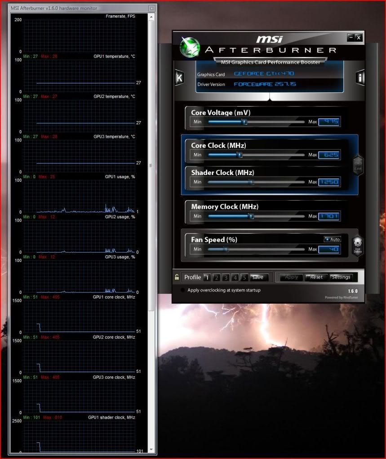Open the info i panel
This screenshot has width=386, height=459.
(359, 78)
